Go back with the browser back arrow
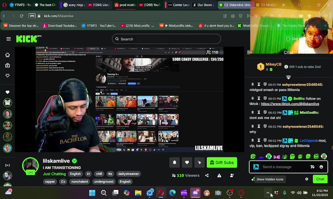The image size is (333, 199). click(4, 16)
